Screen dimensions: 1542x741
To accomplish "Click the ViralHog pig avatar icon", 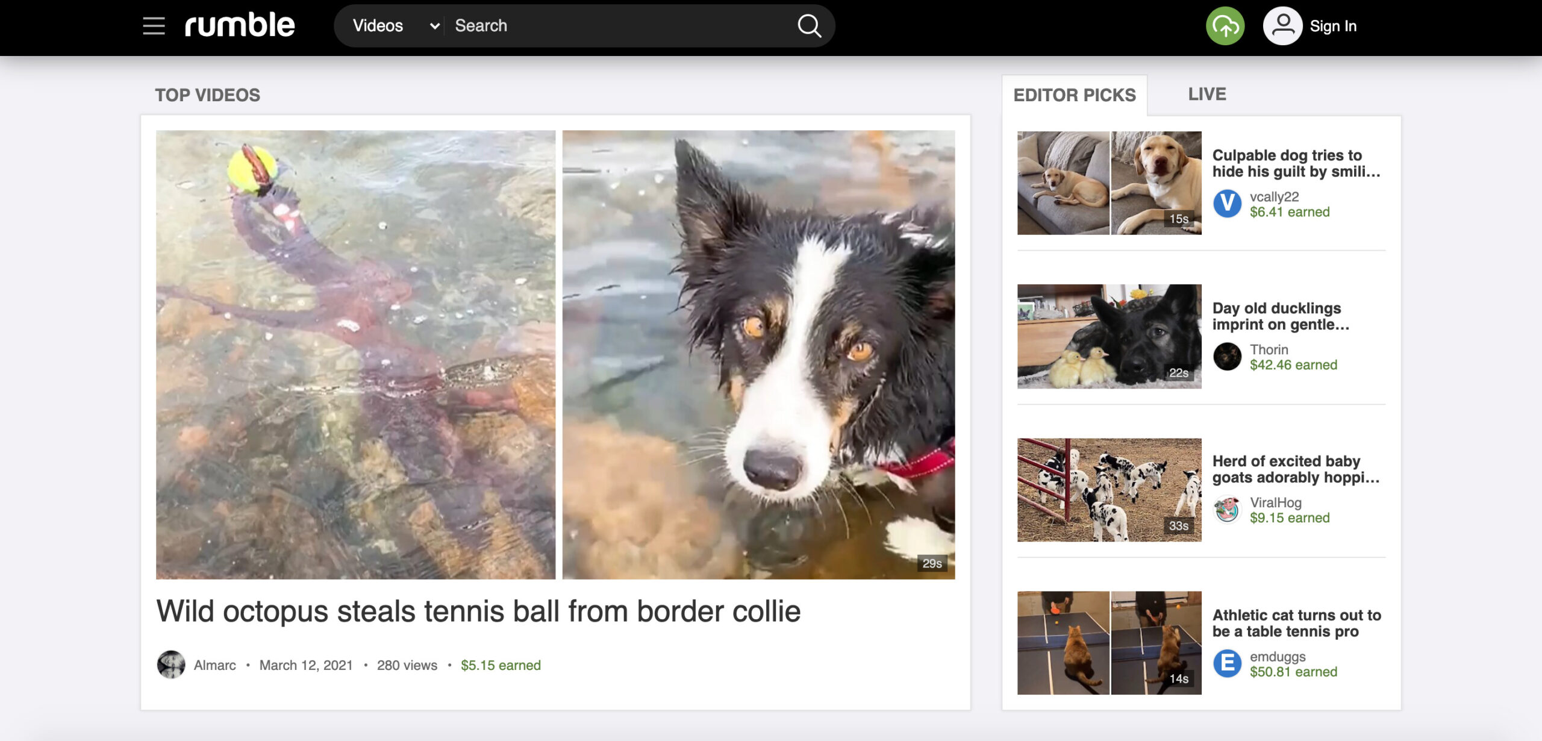I will (x=1227, y=510).
